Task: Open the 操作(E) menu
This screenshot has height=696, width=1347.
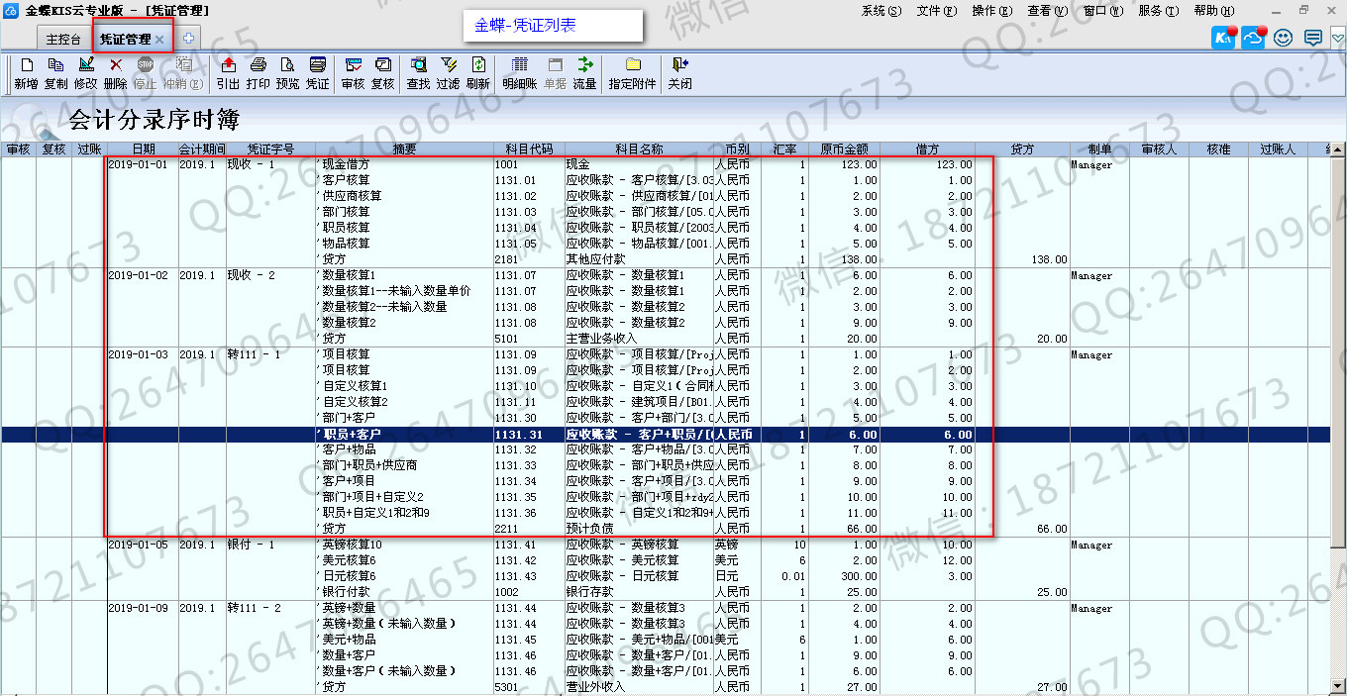Action: click(991, 11)
